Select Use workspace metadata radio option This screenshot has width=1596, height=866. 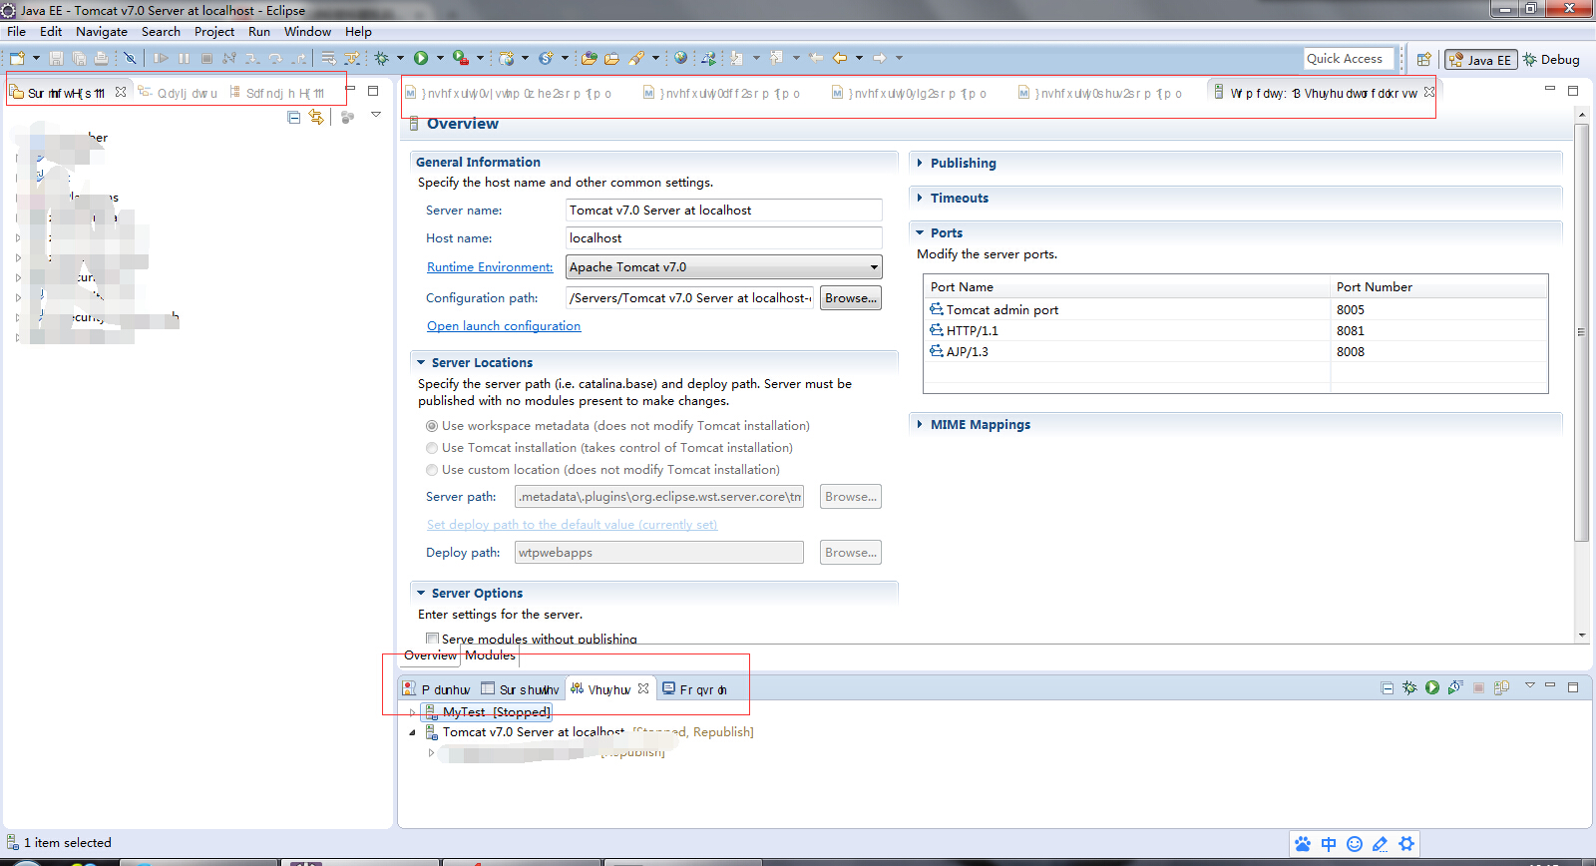click(432, 426)
